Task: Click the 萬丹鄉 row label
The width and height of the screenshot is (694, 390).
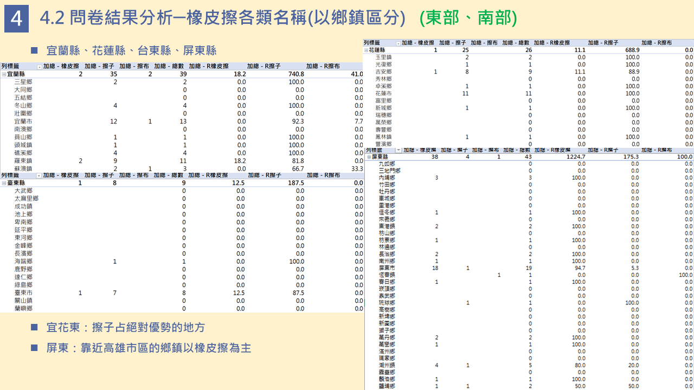Action: tap(387, 337)
